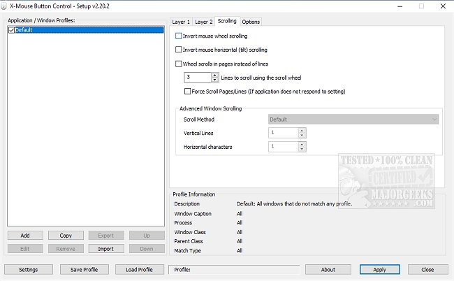454x281 pixels.
Task: Check Force Scroll Pages/Lines option
Action: [x=188, y=92]
